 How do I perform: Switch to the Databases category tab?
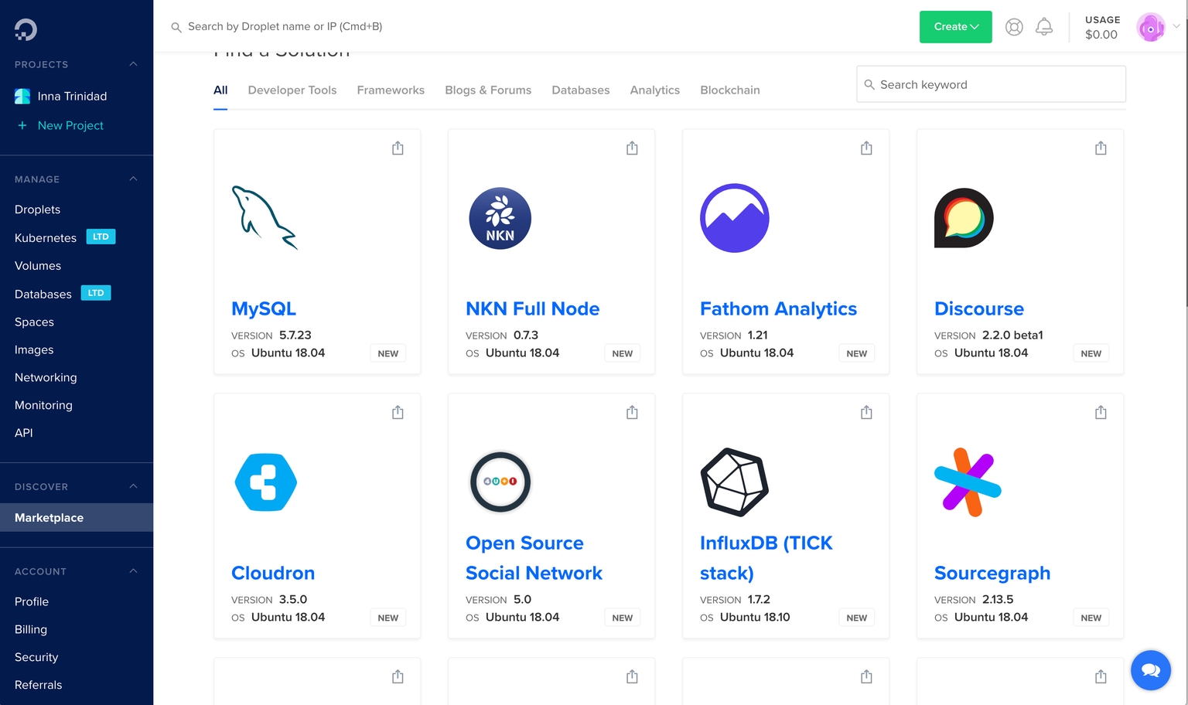click(x=580, y=90)
